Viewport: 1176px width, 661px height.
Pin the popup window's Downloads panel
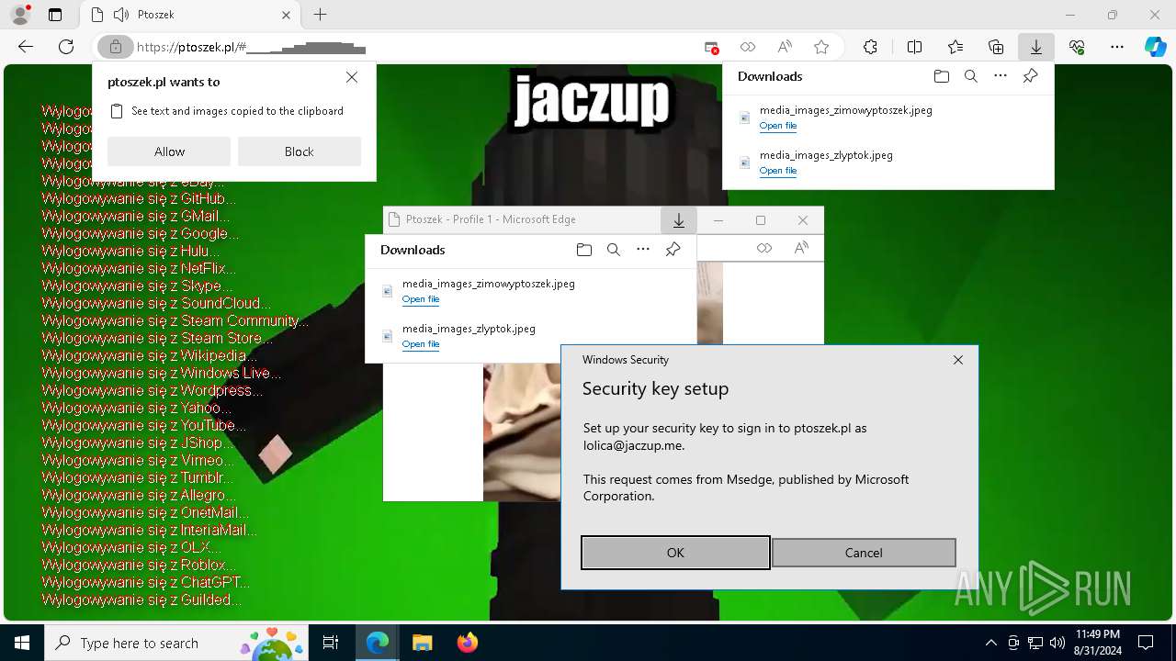click(x=673, y=250)
